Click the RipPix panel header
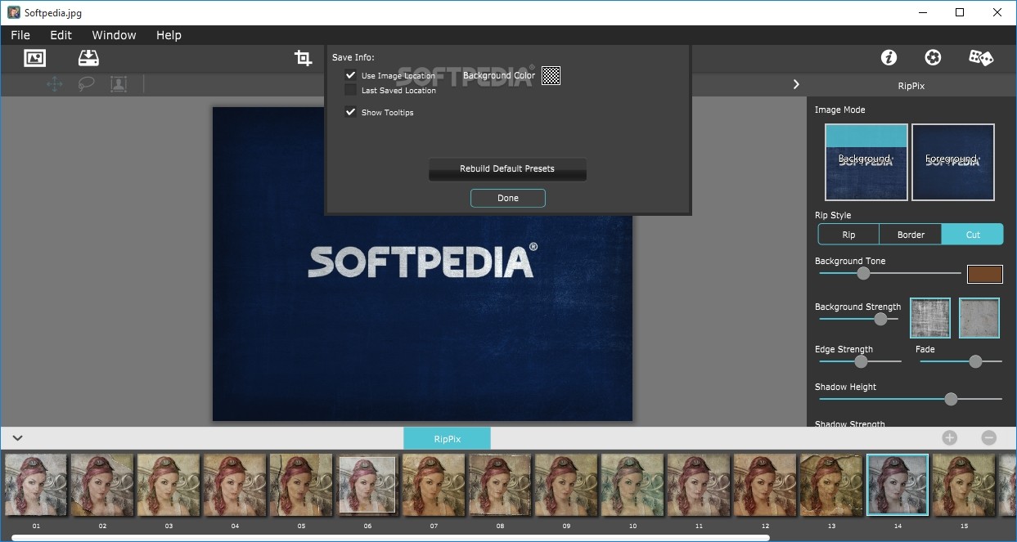 pos(911,85)
